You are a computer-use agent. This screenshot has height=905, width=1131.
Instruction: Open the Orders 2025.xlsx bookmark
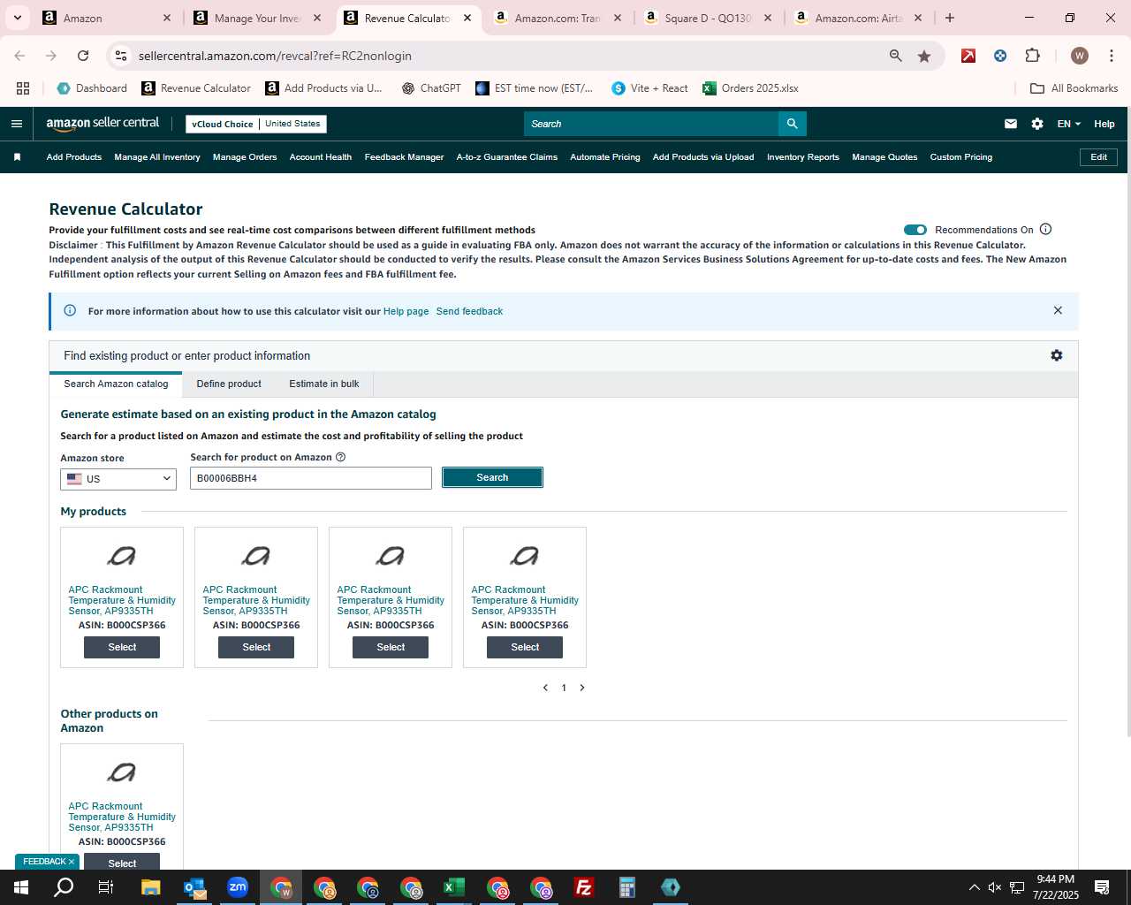tap(751, 88)
